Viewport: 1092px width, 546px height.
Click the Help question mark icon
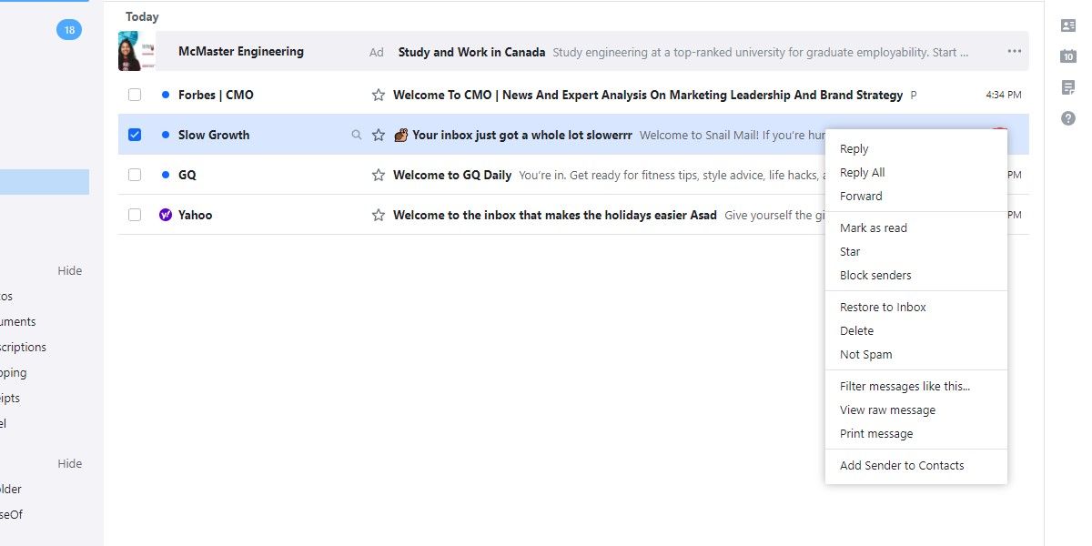1067,117
